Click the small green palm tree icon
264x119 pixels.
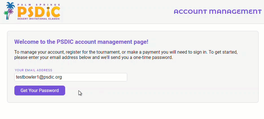point(6,15)
